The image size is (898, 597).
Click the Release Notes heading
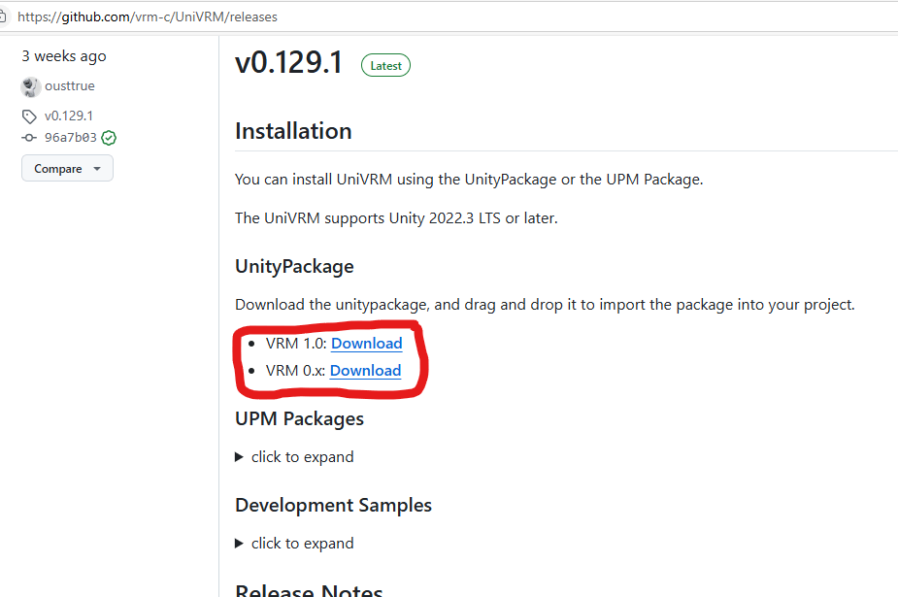[x=309, y=589]
